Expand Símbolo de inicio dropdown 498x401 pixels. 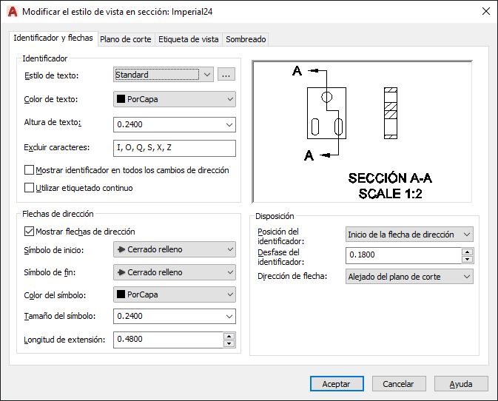point(175,249)
